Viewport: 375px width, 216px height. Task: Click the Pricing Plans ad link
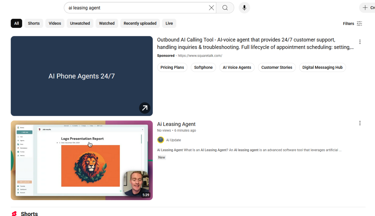pos(172,67)
